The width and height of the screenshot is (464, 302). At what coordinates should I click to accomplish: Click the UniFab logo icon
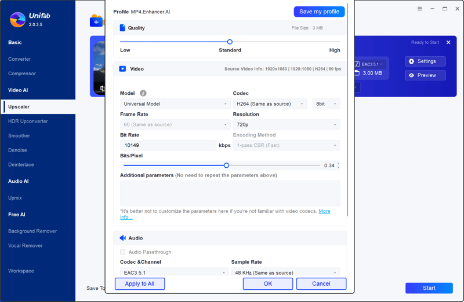point(17,20)
